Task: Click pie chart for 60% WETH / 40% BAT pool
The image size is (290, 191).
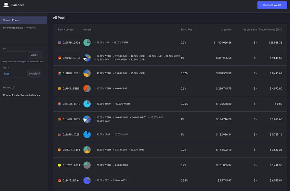Action: (x=87, y=89)
